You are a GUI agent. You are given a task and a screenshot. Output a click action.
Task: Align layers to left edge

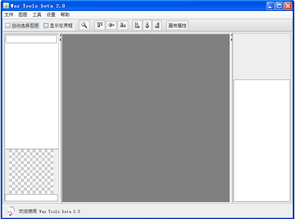coord(137,25)
